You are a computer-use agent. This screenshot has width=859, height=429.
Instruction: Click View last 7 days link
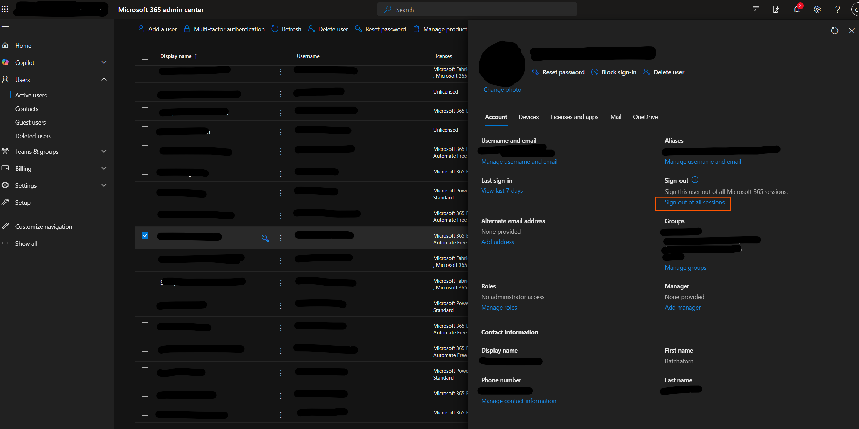(x=502, y=191)
